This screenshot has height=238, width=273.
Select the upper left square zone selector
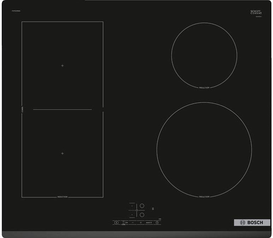coord(132,206)
